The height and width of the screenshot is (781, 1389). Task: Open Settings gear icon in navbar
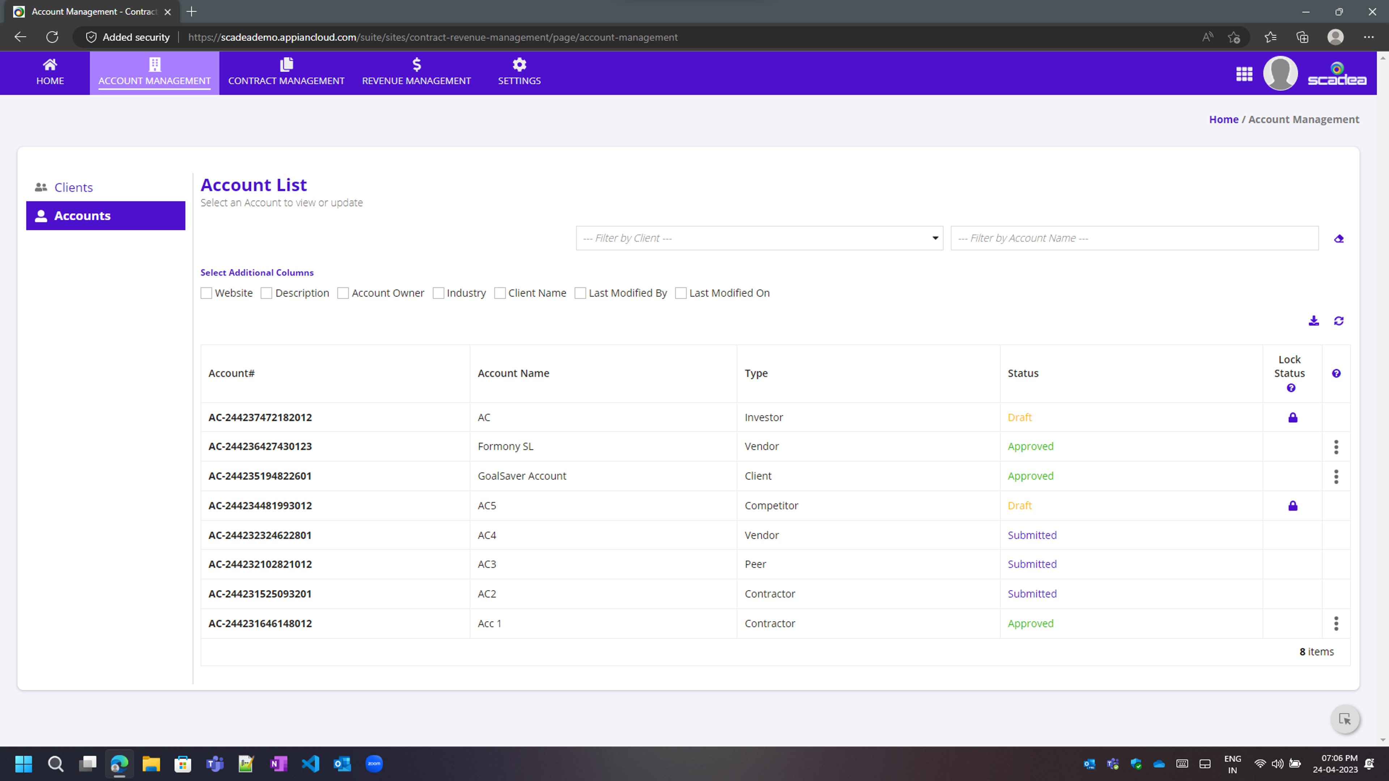(519, 65)
